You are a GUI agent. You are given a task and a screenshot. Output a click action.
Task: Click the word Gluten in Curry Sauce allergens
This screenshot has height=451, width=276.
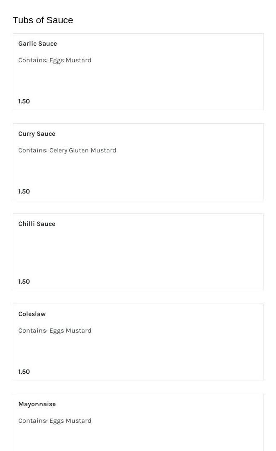(x=78, y=150)
